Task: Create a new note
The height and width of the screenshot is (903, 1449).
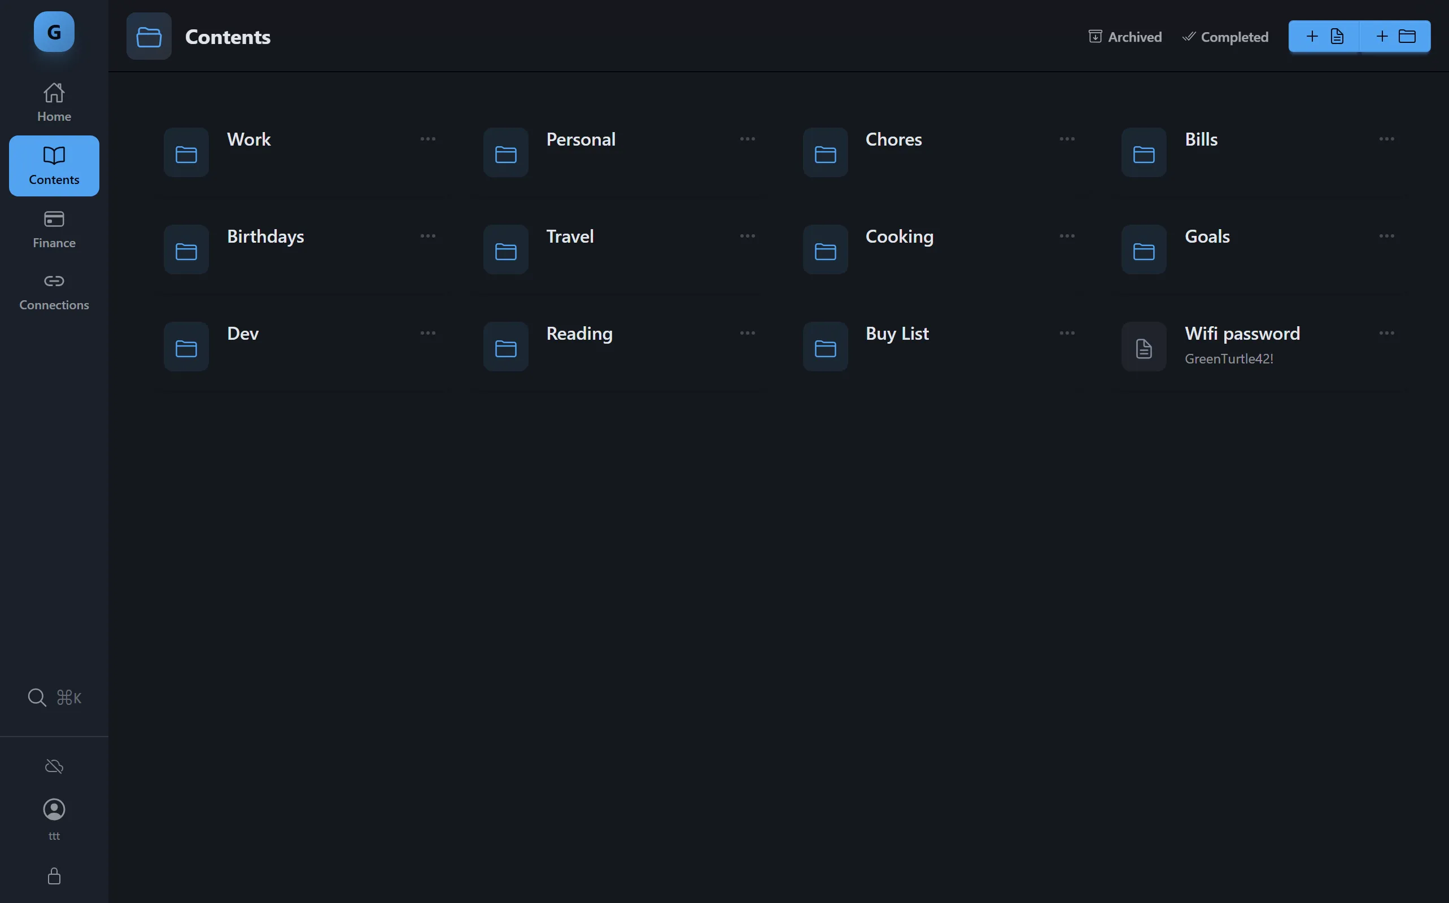Action: (x=1324, y=36)
